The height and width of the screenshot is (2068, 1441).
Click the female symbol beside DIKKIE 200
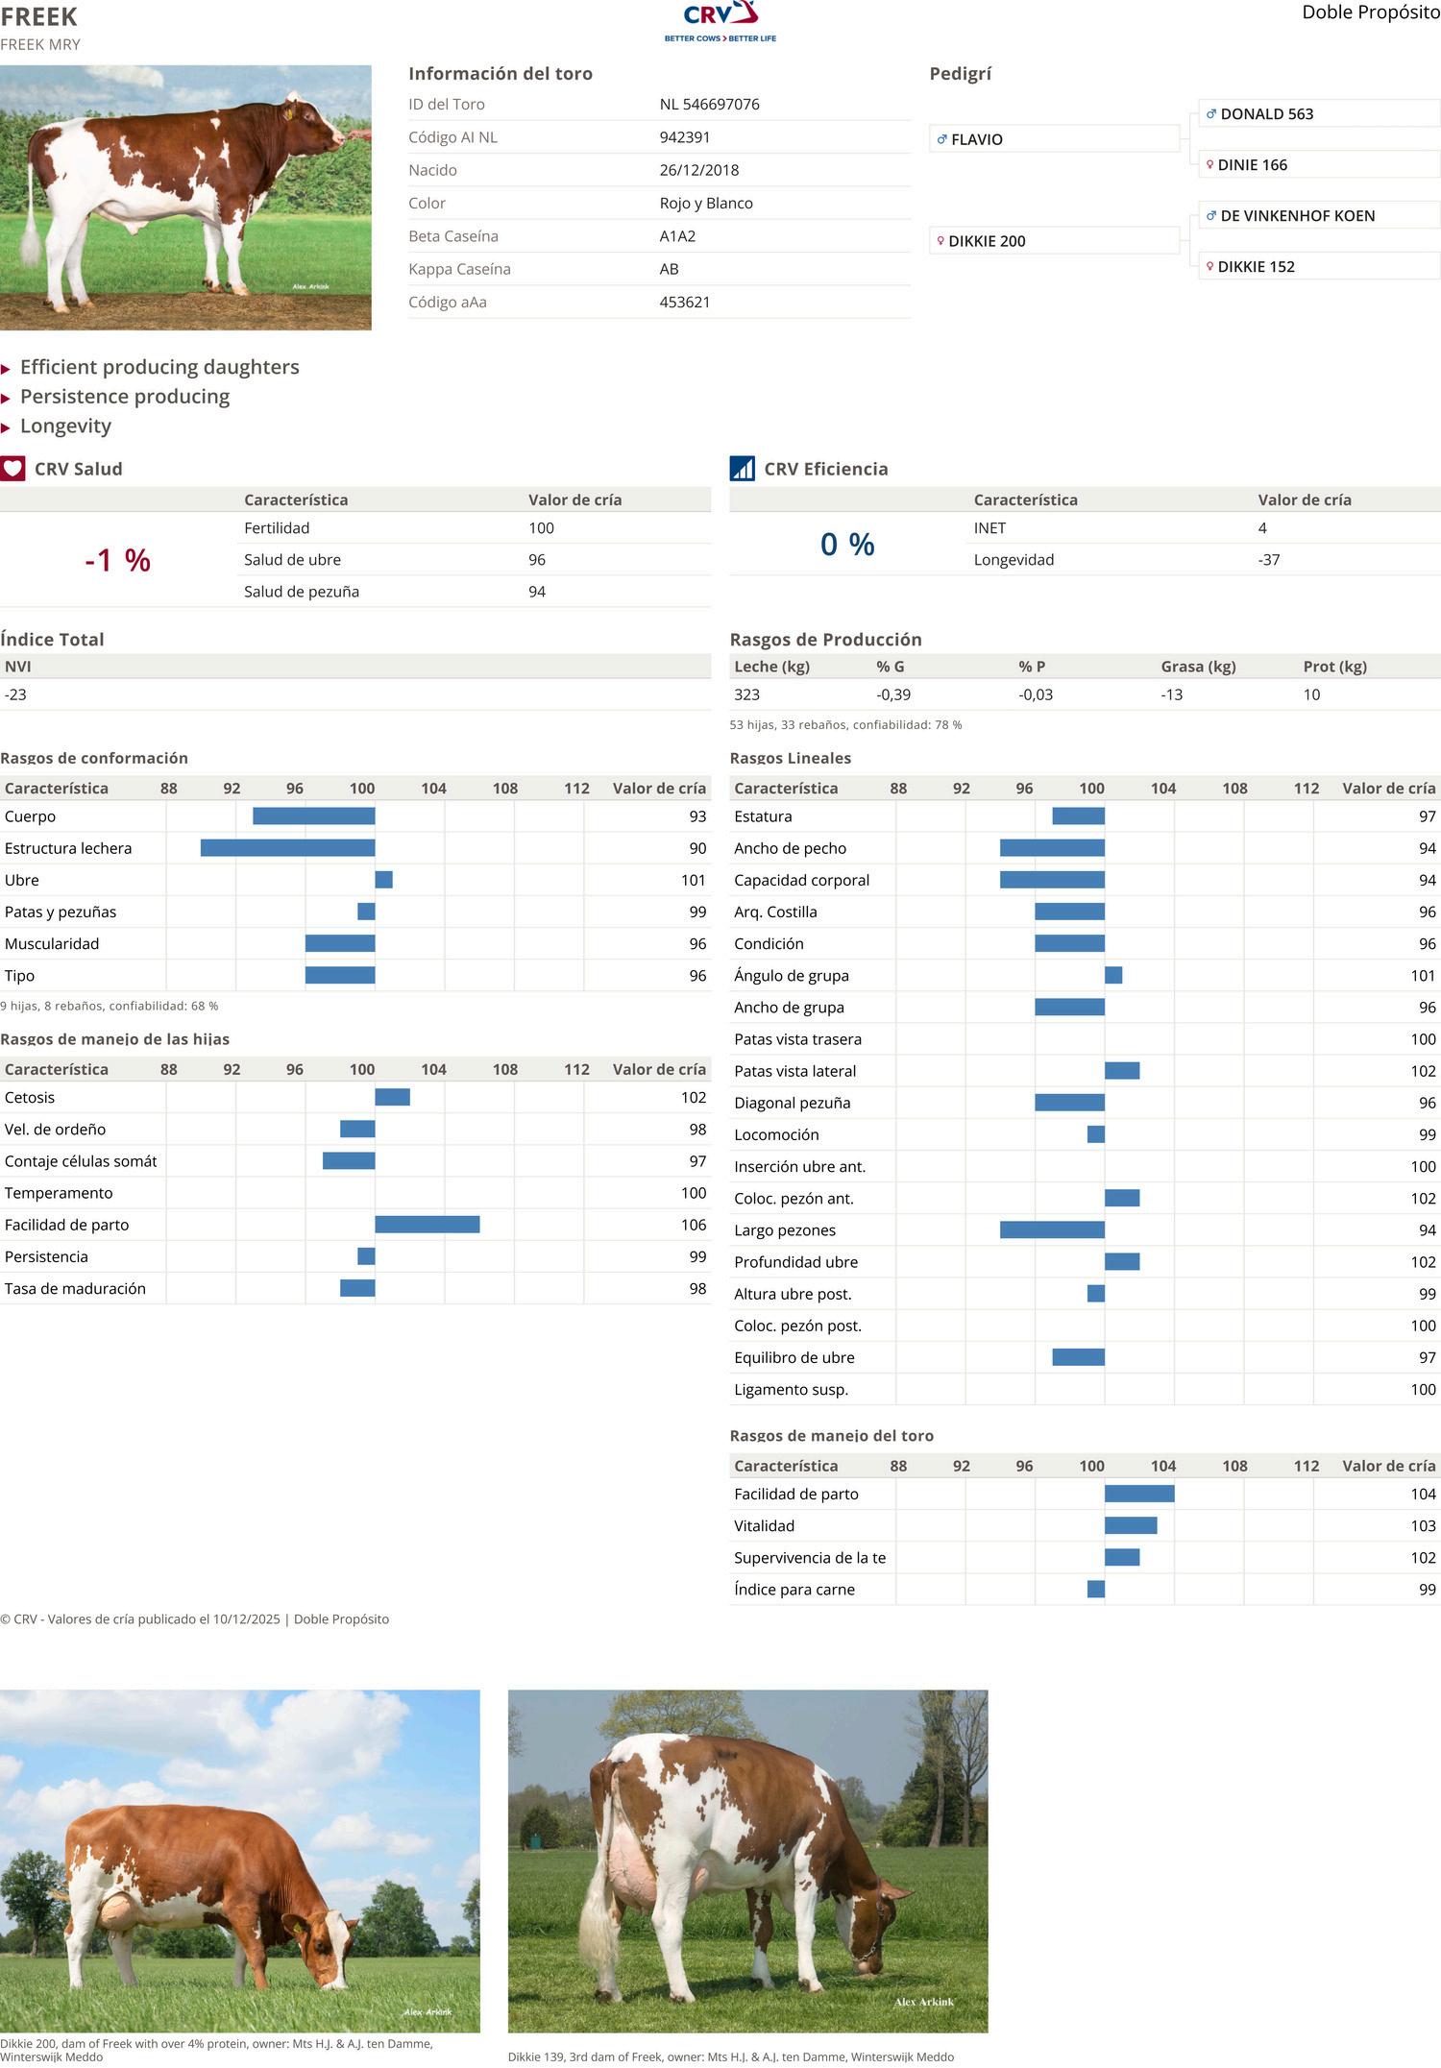coord(940,241)
